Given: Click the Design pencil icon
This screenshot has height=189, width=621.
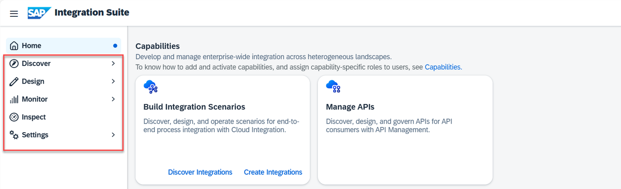Looking at the screenshot, I should coord(14,81).
